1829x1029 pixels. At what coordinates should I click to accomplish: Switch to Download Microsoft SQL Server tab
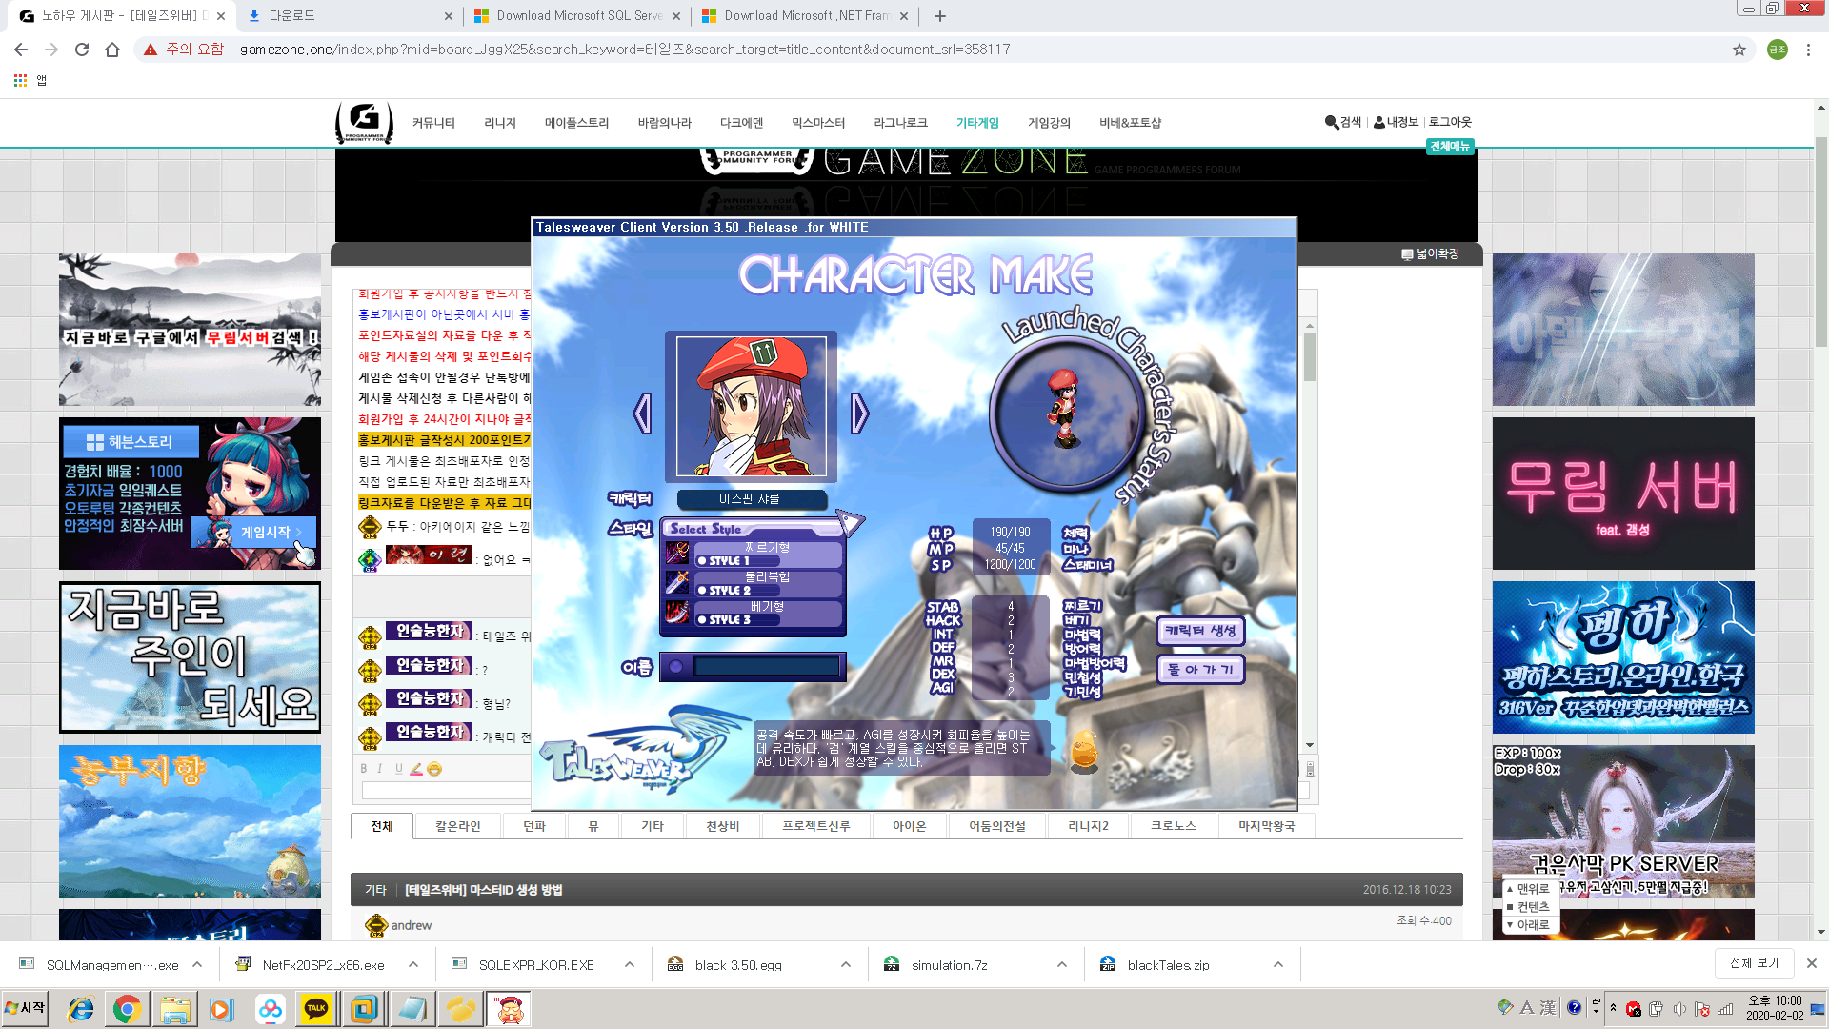[577, 16]
